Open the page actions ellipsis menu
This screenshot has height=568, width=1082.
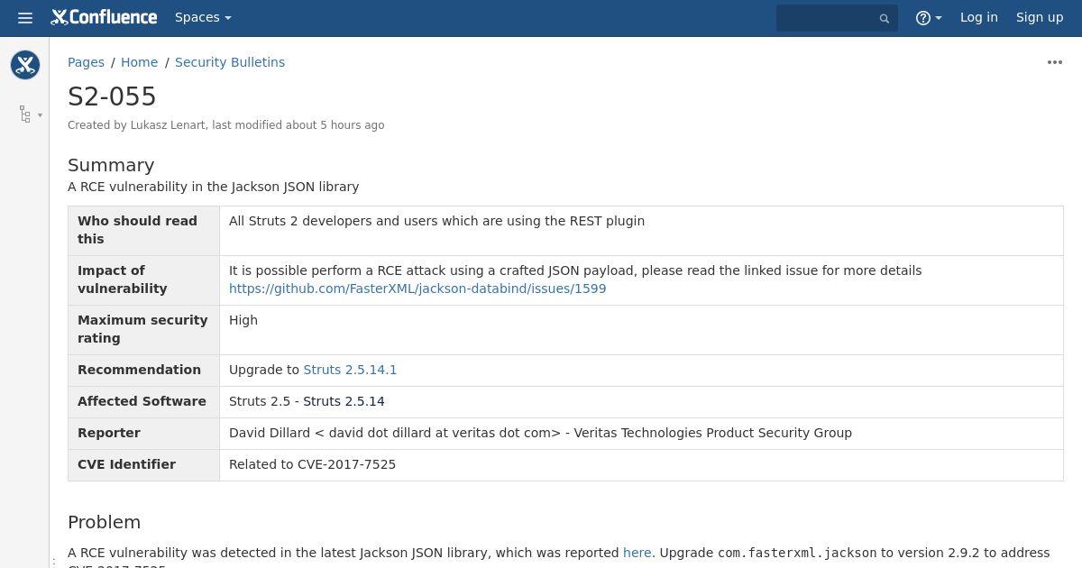point(1054,62)
